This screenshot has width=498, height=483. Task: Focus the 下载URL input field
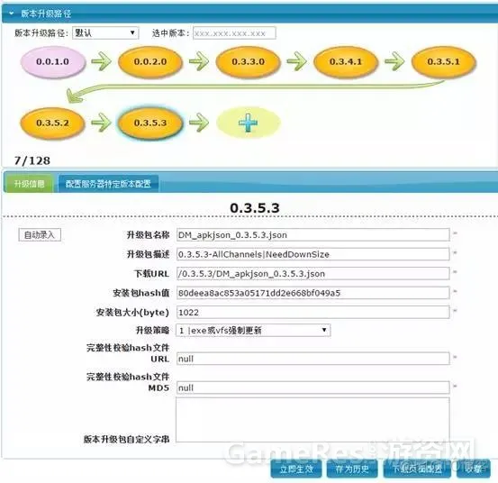(312, 274)
